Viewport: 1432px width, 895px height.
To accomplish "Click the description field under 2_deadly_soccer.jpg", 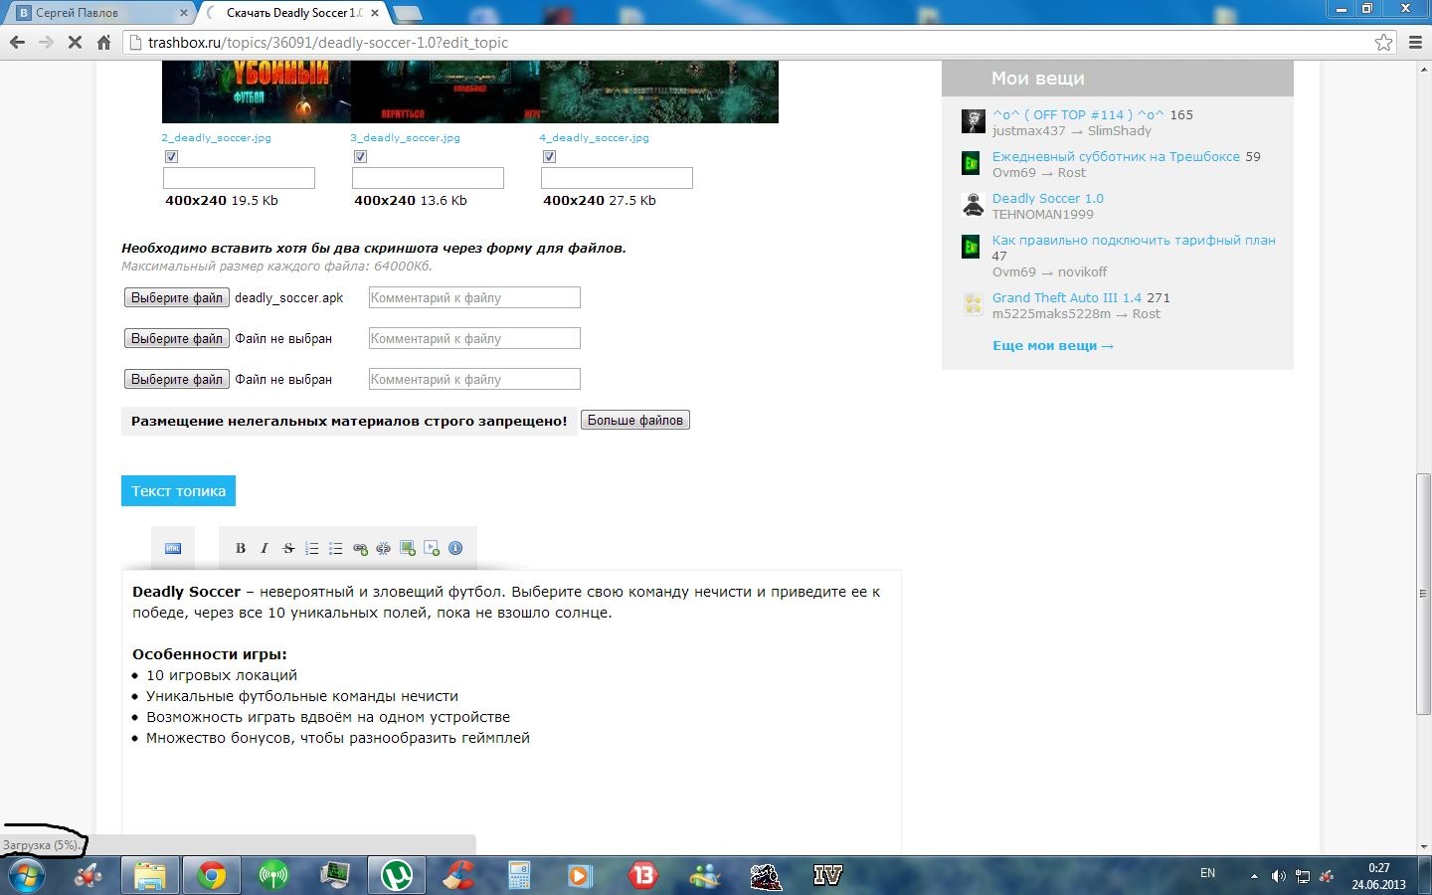I will [239, 178].
